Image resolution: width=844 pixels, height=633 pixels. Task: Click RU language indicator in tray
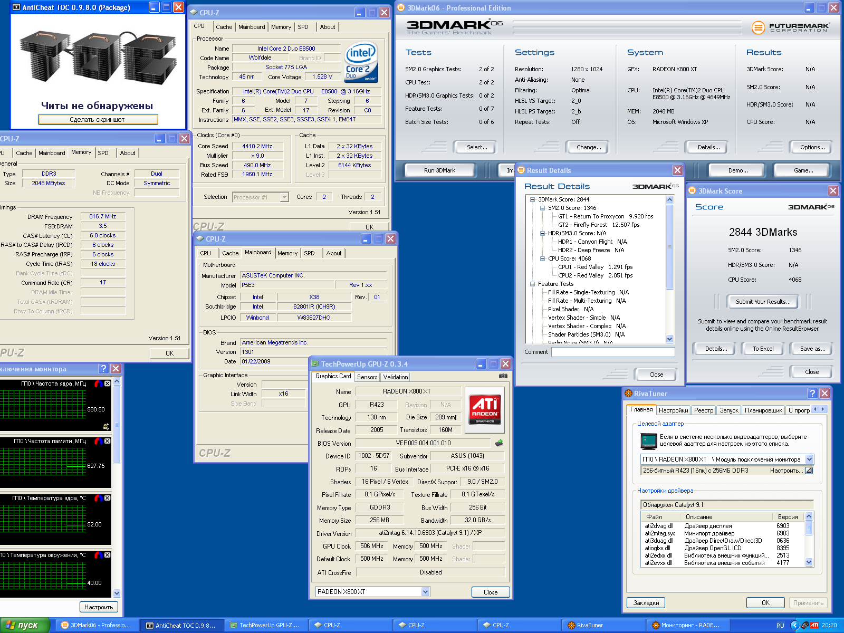[780, 625]
